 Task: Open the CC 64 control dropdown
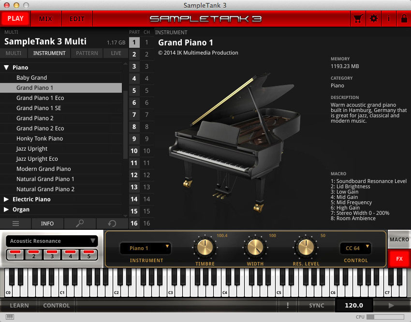tap(355, 248)
